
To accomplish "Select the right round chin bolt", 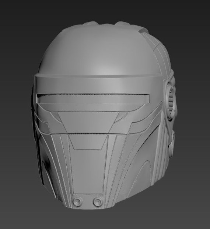I will pos(97,202).
